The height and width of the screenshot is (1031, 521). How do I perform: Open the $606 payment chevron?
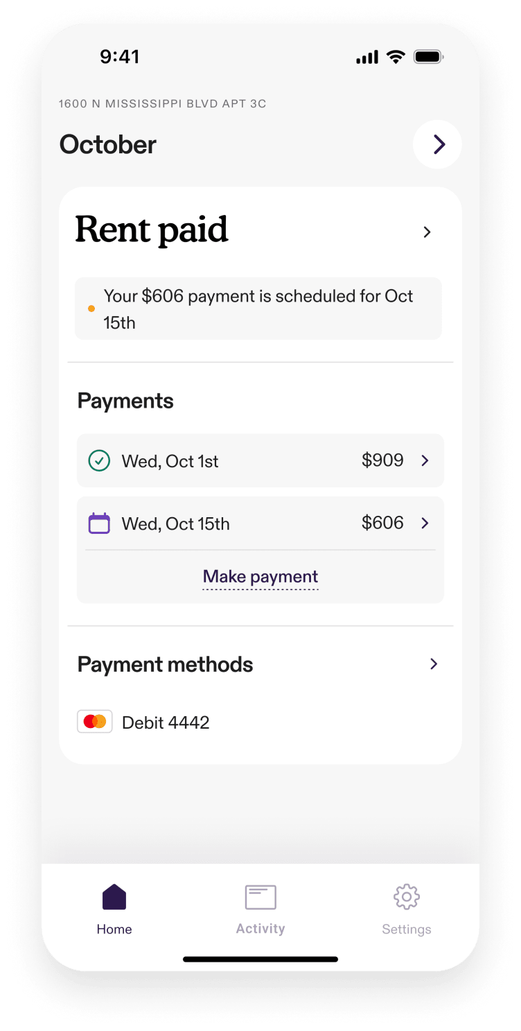(425, 523)
